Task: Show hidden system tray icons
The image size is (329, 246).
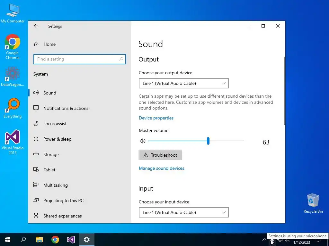Action: (x=264, y=240)
